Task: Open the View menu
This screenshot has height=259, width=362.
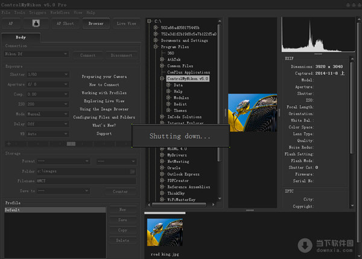Action: (x=78, y=12)
